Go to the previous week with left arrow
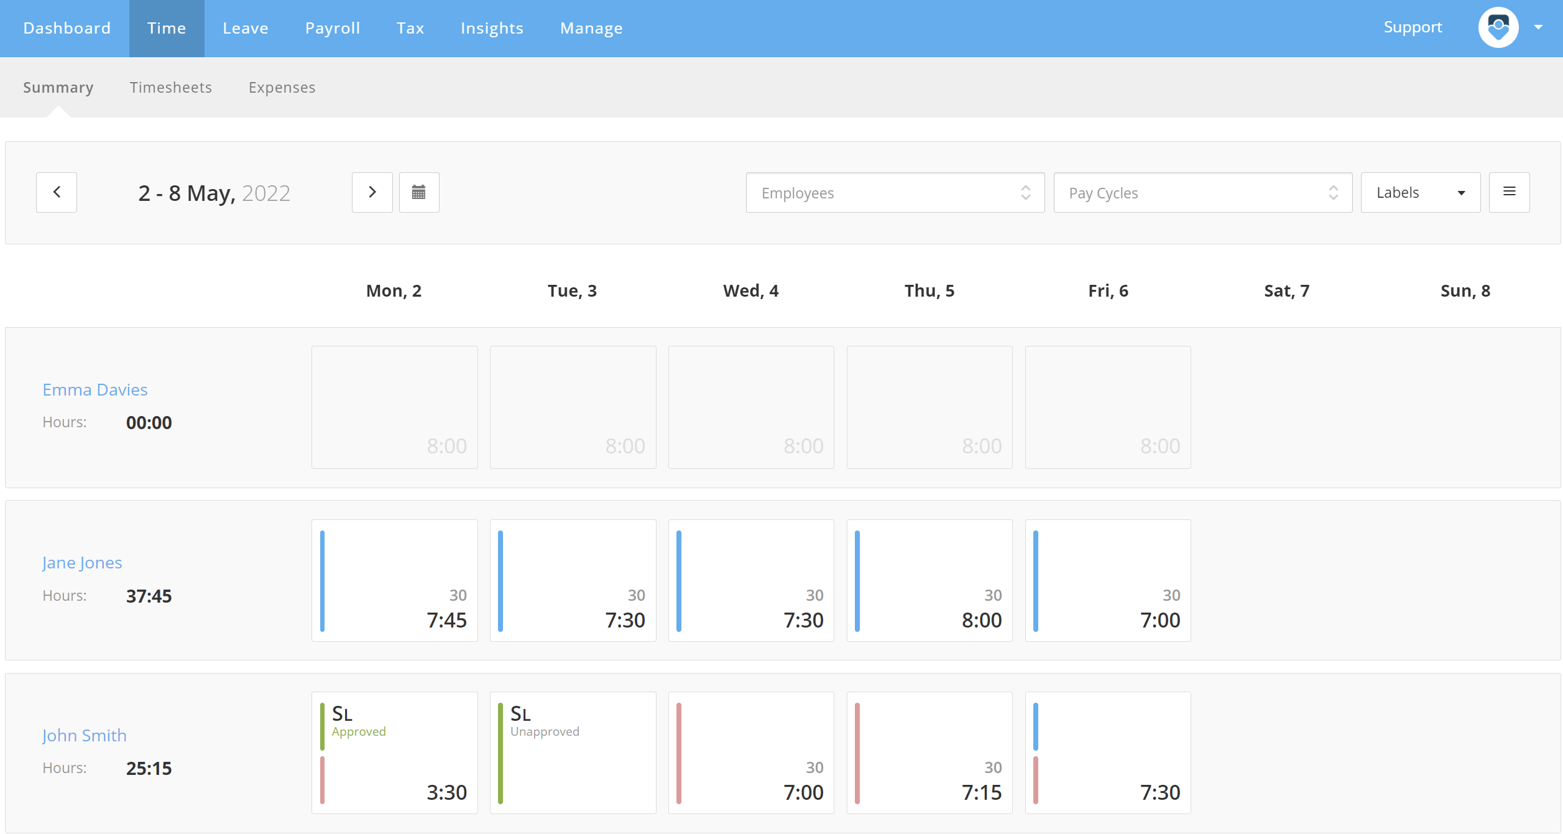 tap(57, 192)
